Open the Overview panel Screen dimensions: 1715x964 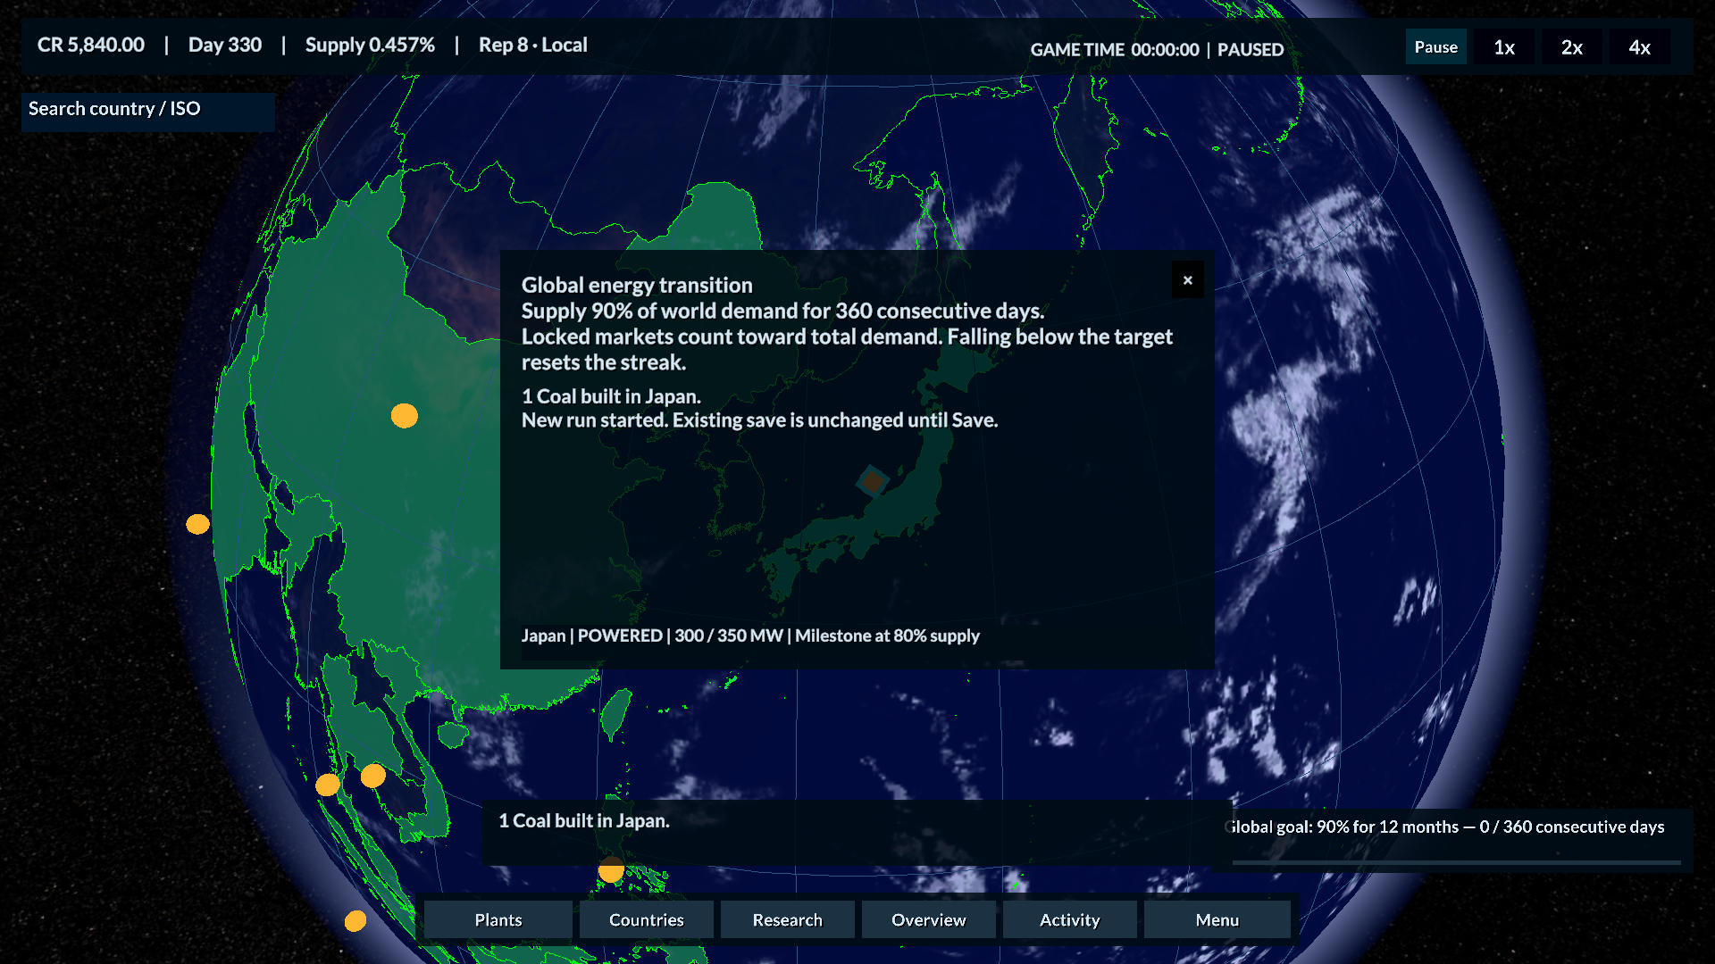click(929, 919)
